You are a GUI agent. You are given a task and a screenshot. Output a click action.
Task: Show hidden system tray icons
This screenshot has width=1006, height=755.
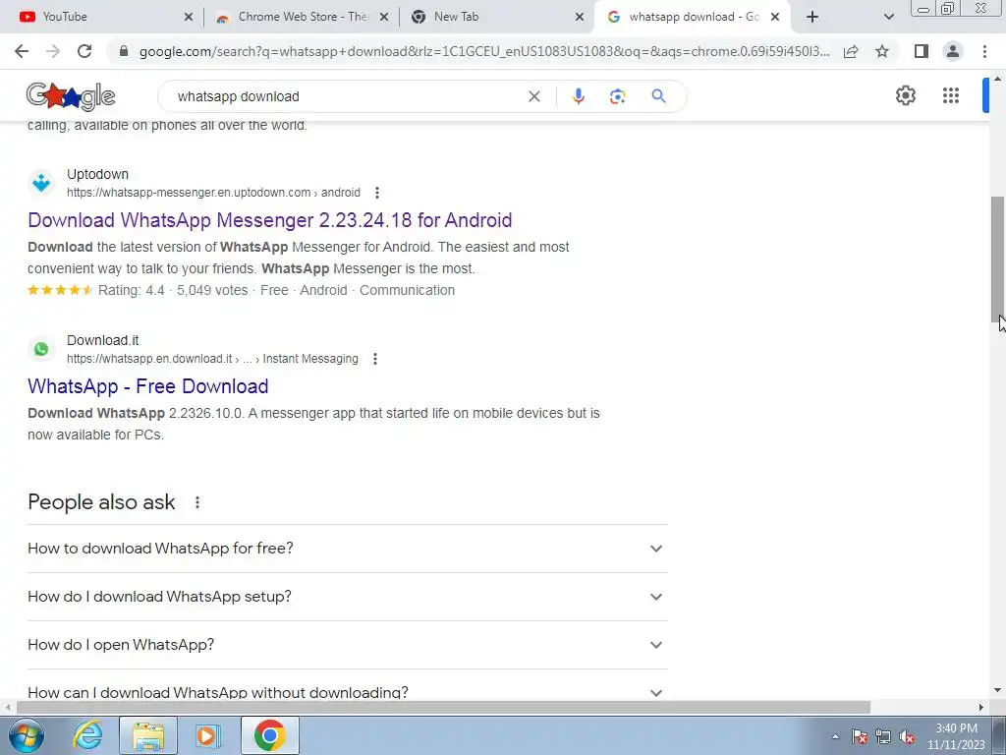pyautogui.click(x=835, y=737)
